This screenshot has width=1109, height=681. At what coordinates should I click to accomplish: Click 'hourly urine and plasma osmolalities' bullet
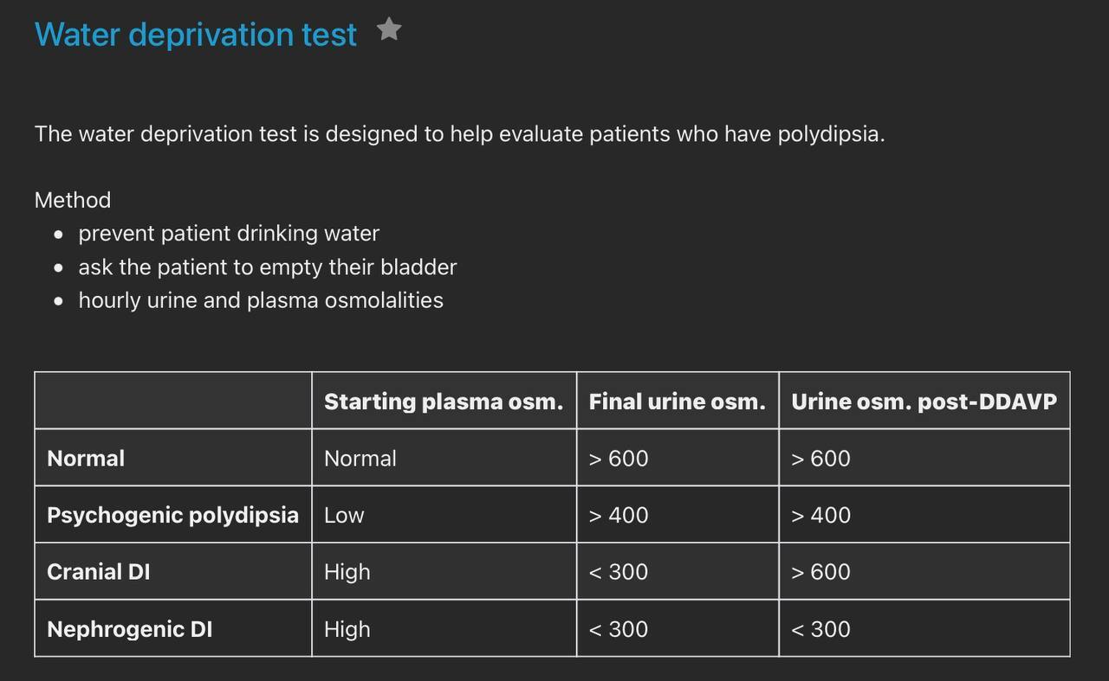click(x=261, y=300)
